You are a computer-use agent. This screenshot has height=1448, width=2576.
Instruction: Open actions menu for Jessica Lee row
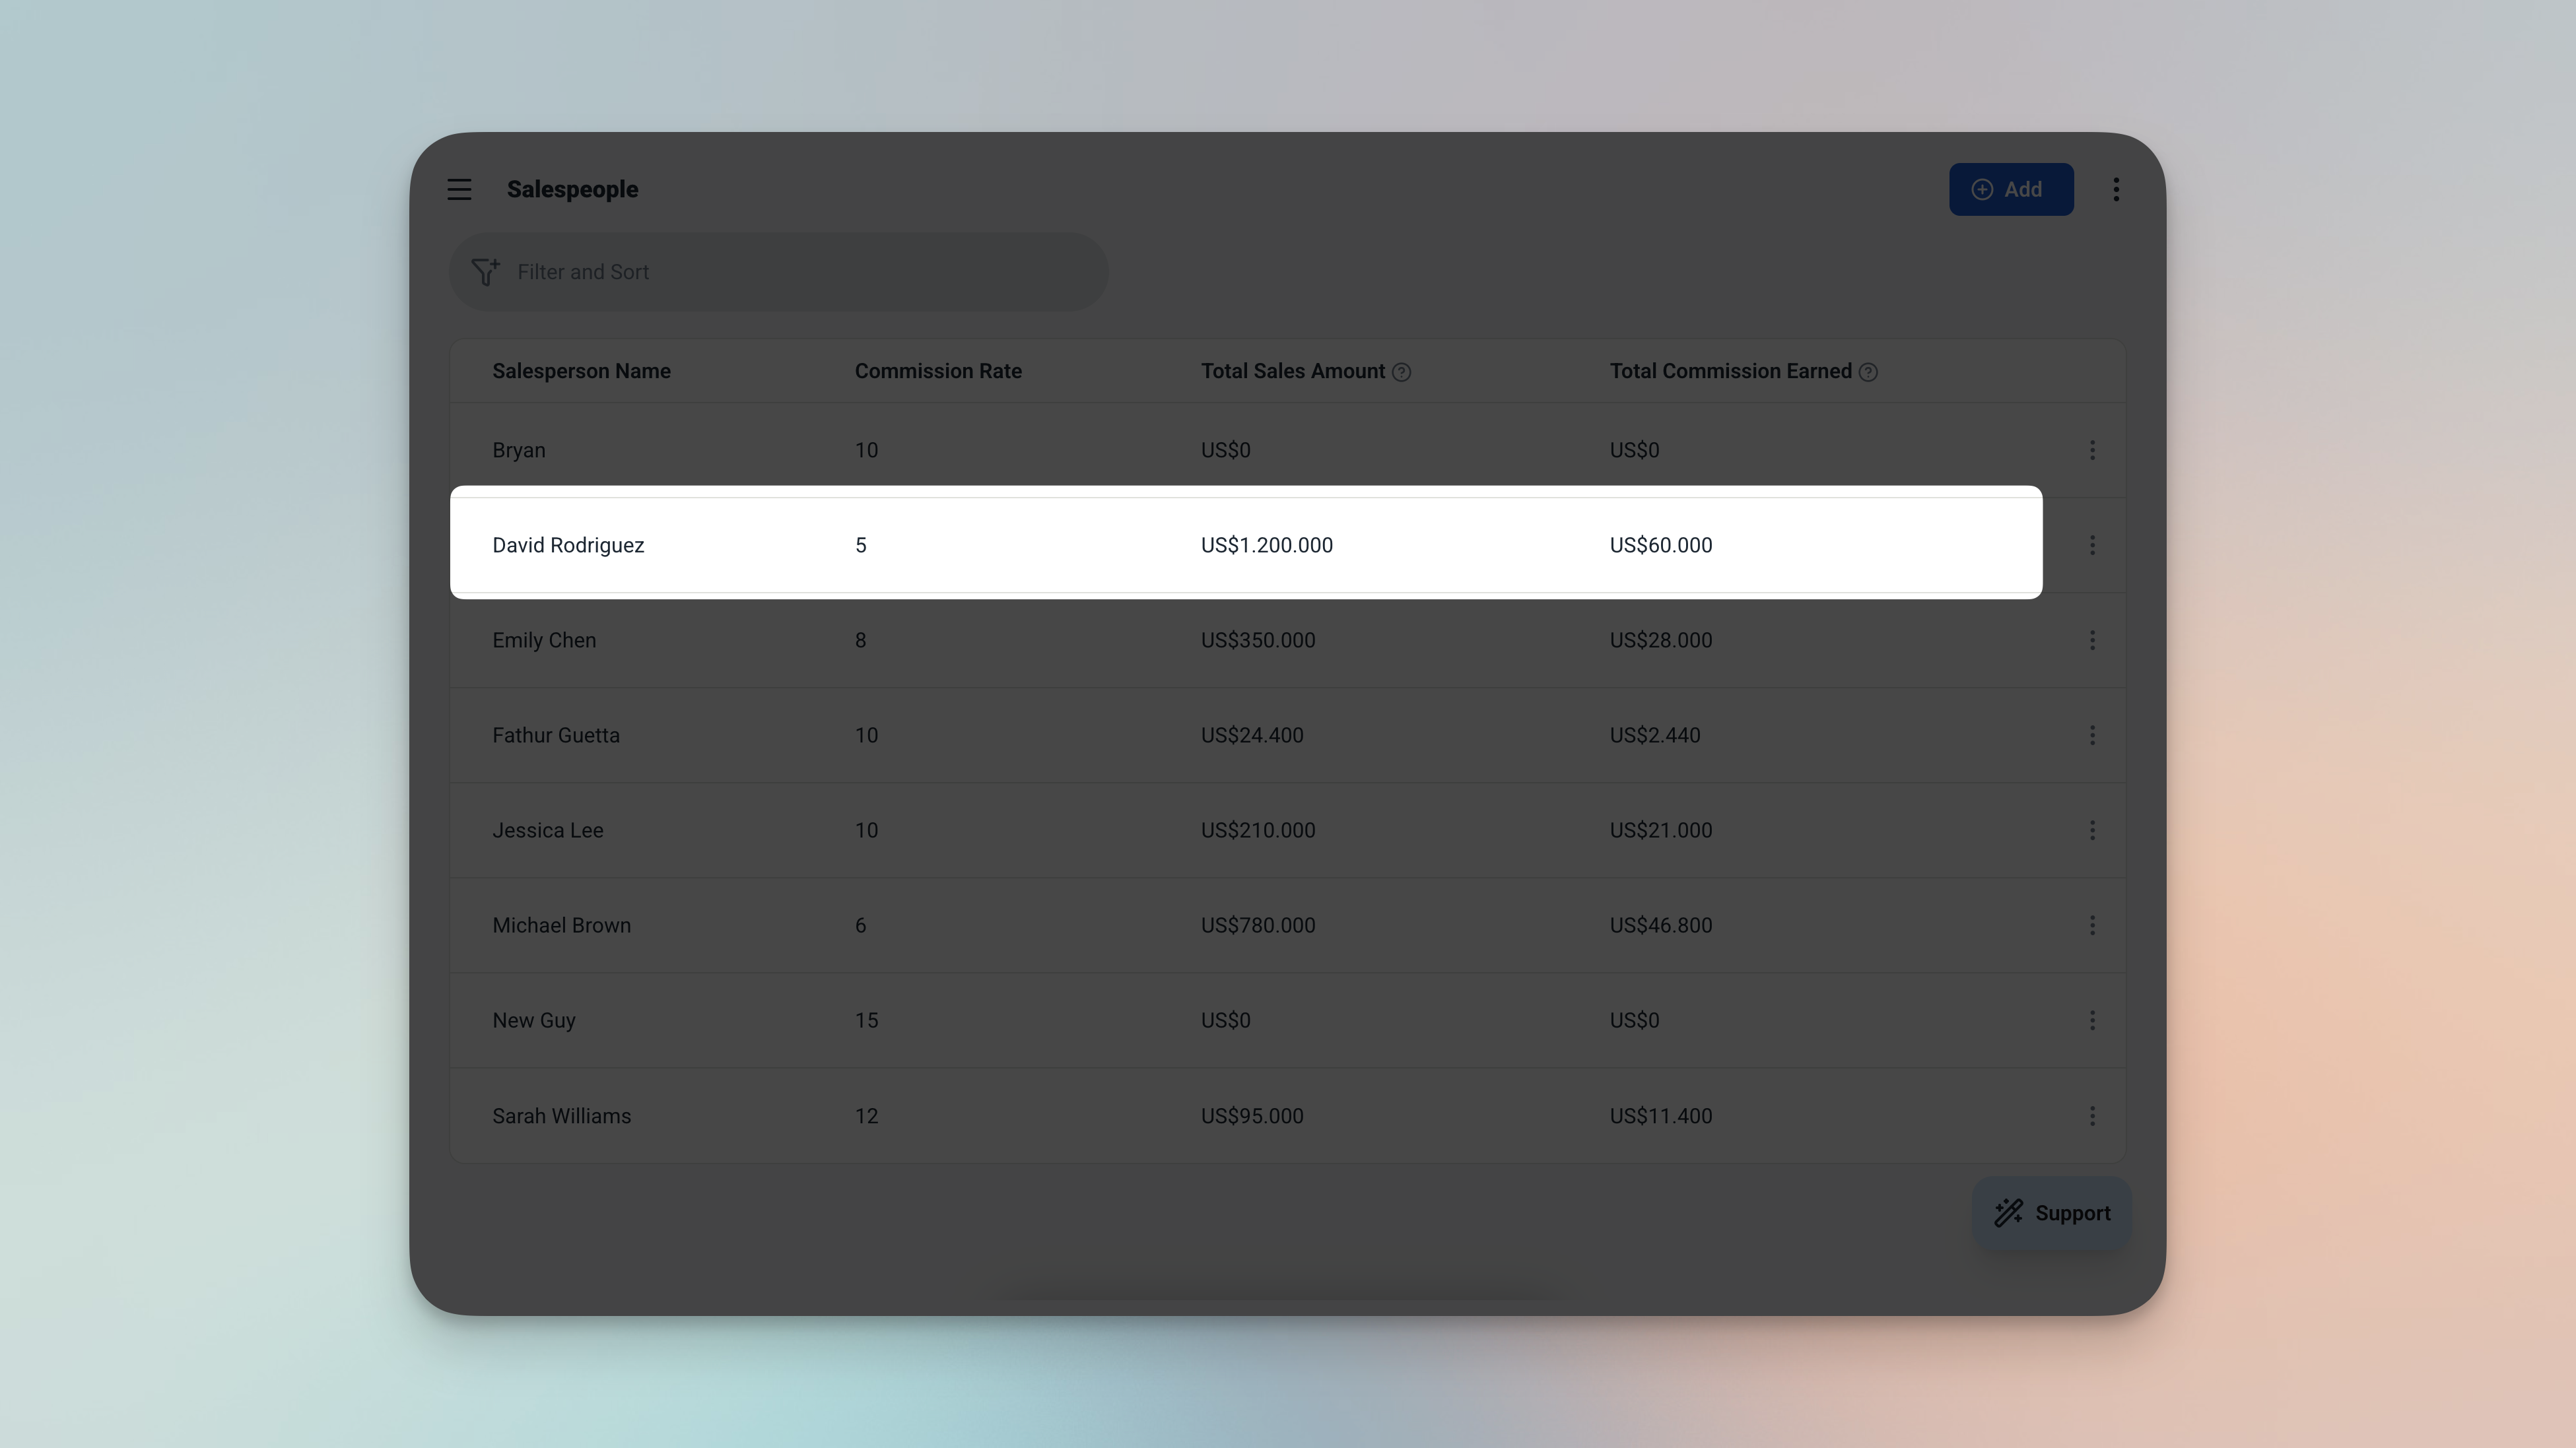[2093, 829]
